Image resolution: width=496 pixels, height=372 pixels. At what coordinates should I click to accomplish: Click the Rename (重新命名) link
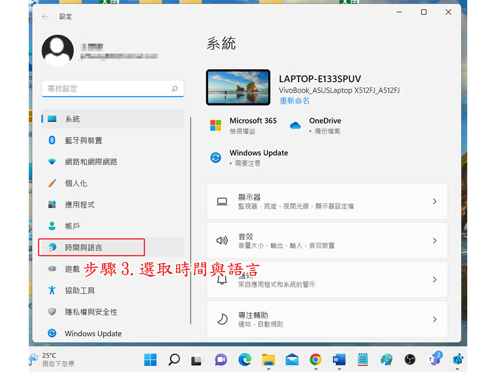click(x=294, y=101)
